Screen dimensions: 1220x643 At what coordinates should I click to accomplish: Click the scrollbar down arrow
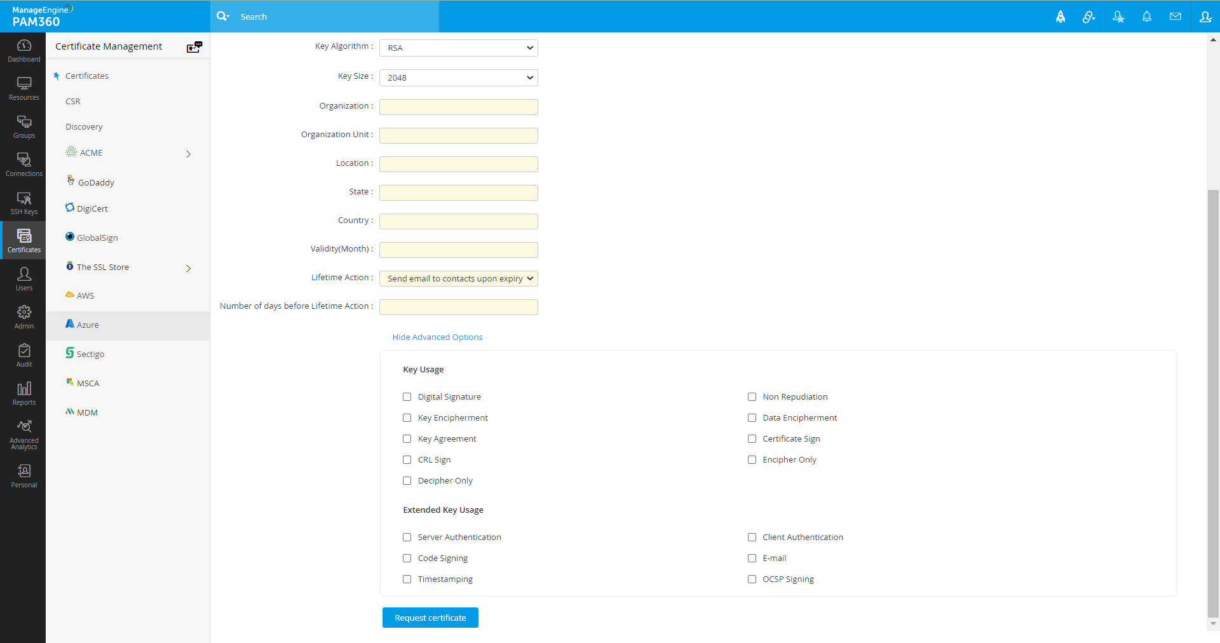pos(1213,624)
